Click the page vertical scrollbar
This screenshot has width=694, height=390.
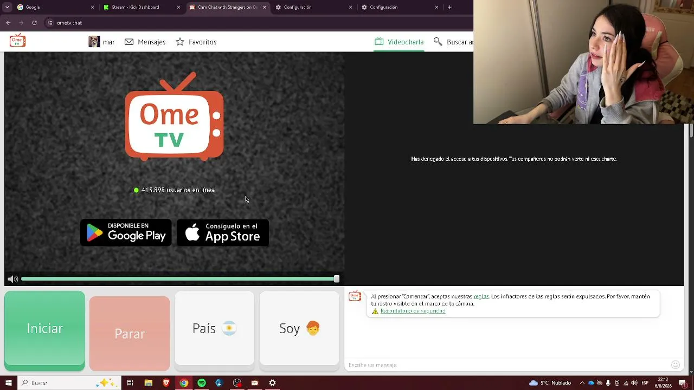(691, 130)
